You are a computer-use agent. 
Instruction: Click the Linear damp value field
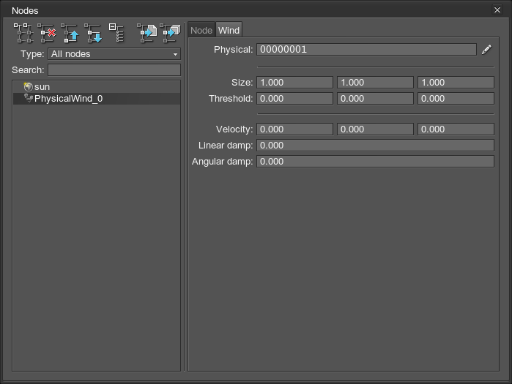tap(375, 145)
